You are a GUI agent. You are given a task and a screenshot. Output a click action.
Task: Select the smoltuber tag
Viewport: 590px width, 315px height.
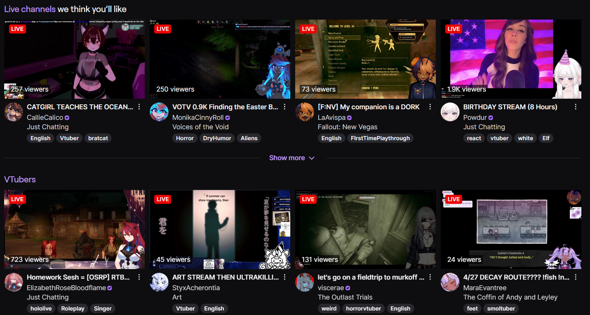pyautogui.click(x=501, y=309)
